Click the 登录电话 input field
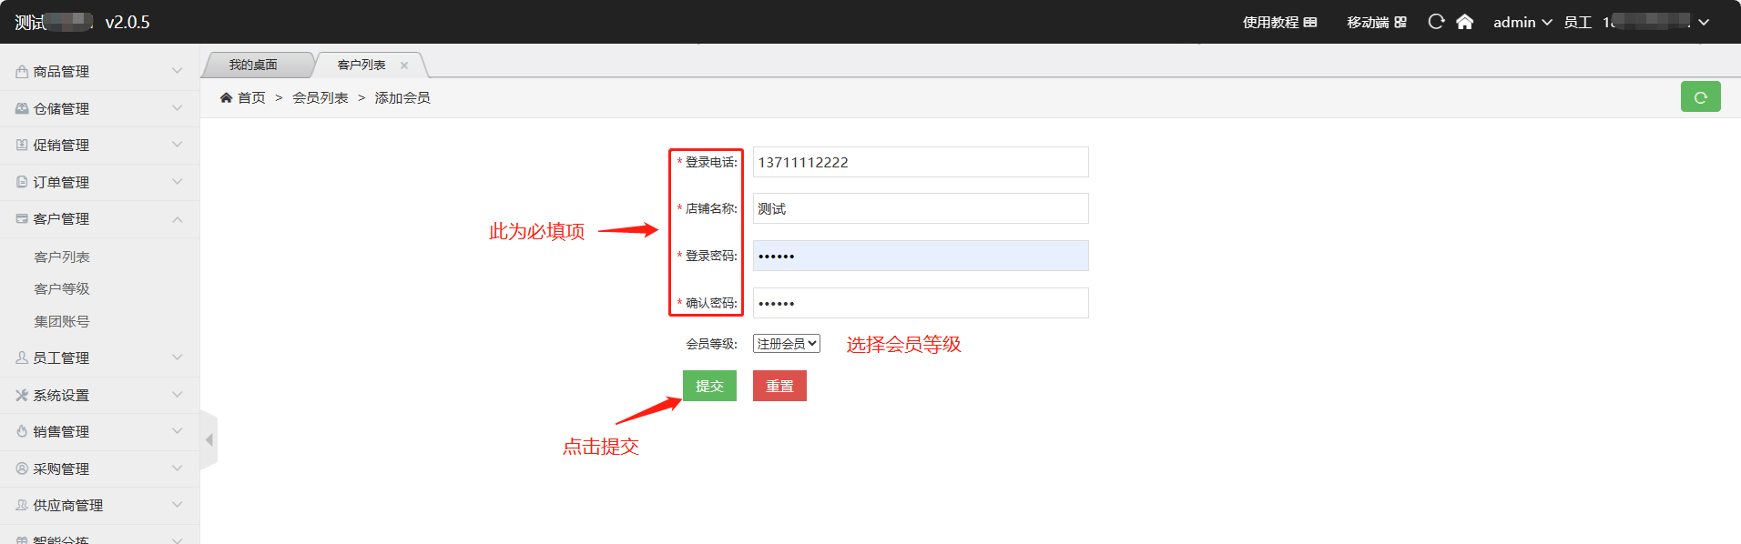 pyautogui.click(x=920, y=162)
